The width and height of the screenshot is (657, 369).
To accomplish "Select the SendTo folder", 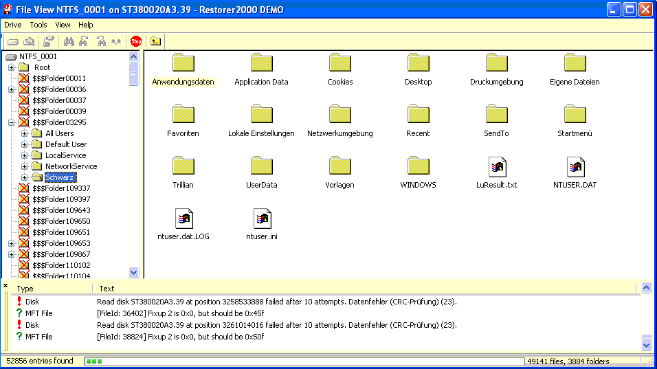I will 496,121.
